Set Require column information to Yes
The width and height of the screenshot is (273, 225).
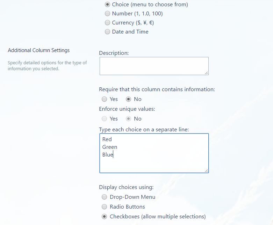(104, 99)
